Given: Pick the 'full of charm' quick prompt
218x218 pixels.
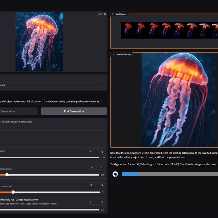Looking at the screenshot, I should pyautogui.click(x=21, y=102).
